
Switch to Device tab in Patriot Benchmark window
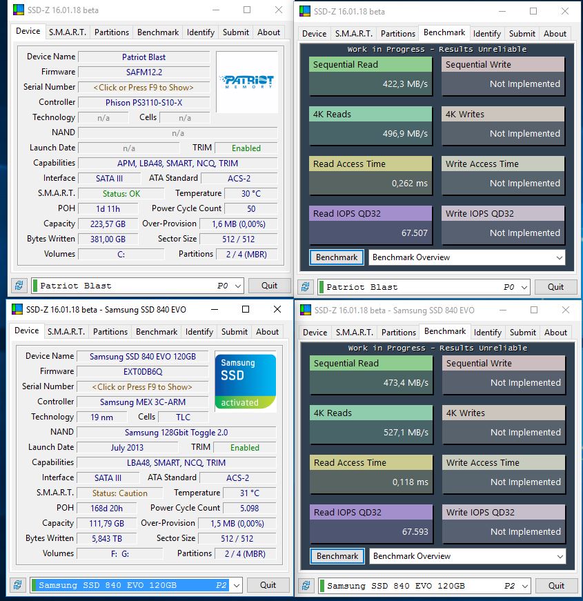(315, 34)
